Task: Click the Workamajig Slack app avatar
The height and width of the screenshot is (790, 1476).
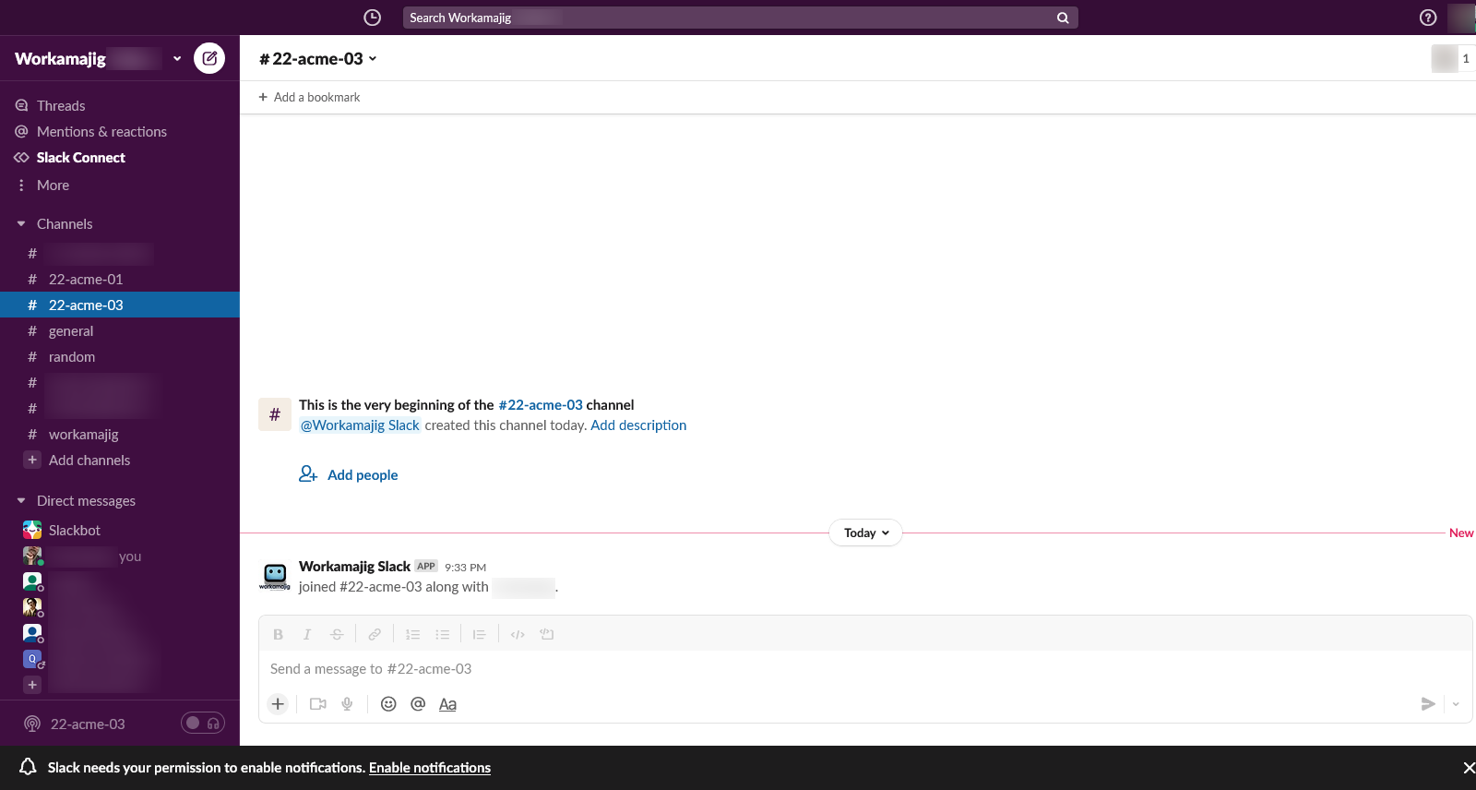Action: [x=275, y=576]
